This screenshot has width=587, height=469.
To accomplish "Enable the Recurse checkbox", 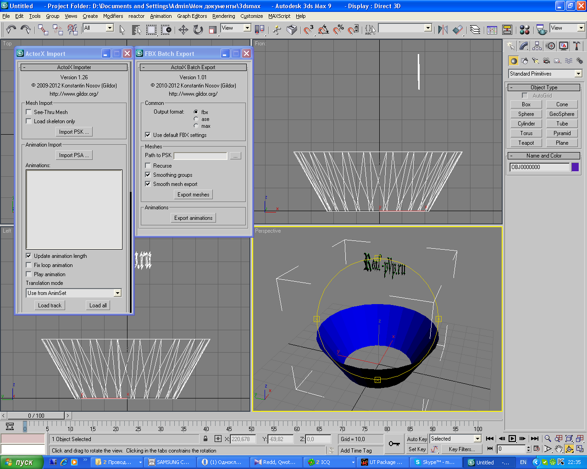I will pyautogui.click(x=148, y=165).
